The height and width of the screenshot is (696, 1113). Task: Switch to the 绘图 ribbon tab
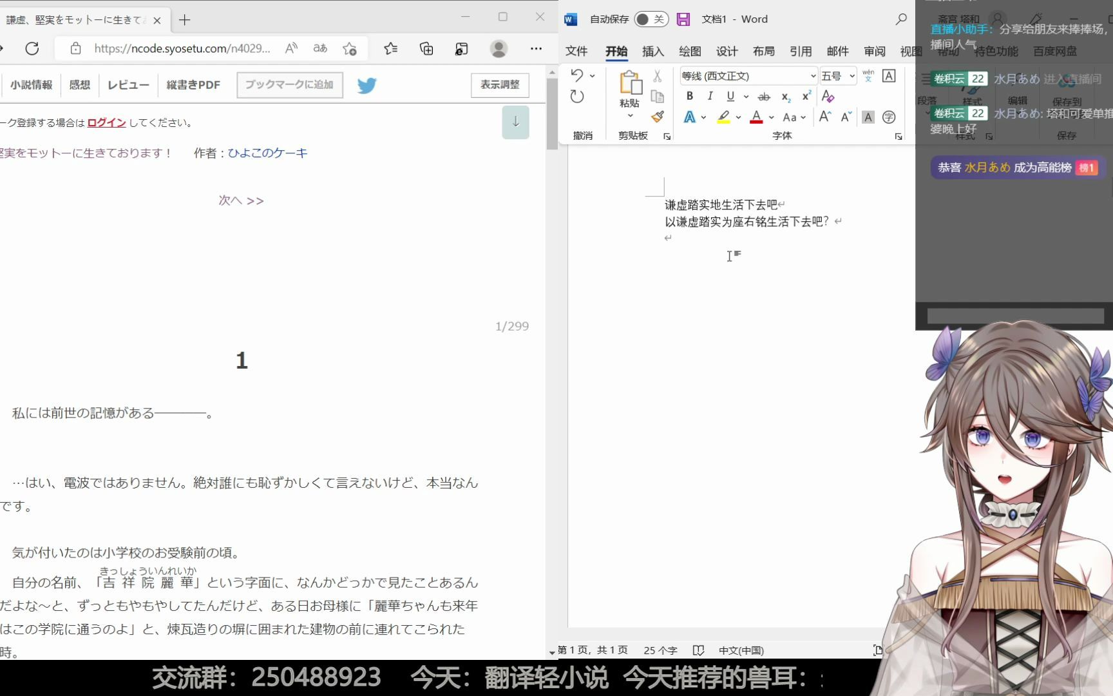[x=690, y=52]
